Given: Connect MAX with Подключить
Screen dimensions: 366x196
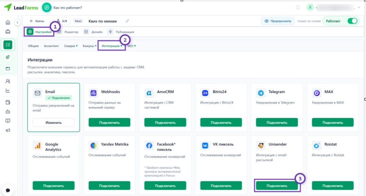Looking at the screenshot, I should (x=333, y=123).
